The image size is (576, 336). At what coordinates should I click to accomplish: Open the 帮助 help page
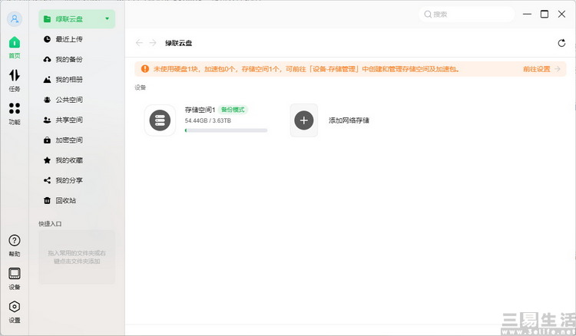point(15,245)
